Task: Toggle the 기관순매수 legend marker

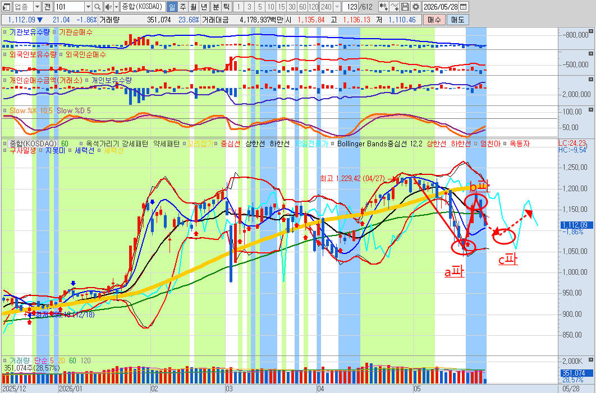Action: point(55,33)
